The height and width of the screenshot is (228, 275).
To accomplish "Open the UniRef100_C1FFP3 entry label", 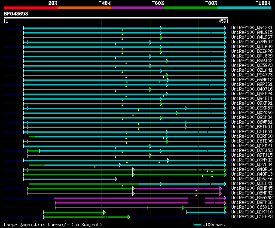I will [x=252, y=217].
